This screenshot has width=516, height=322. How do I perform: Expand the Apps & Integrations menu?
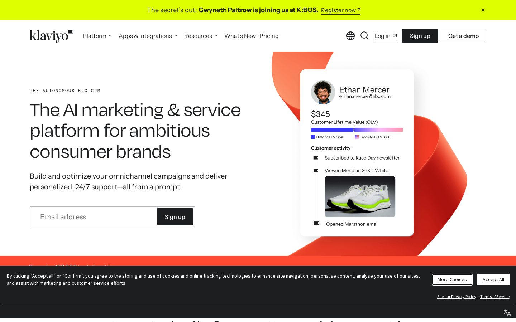[148, 36]
